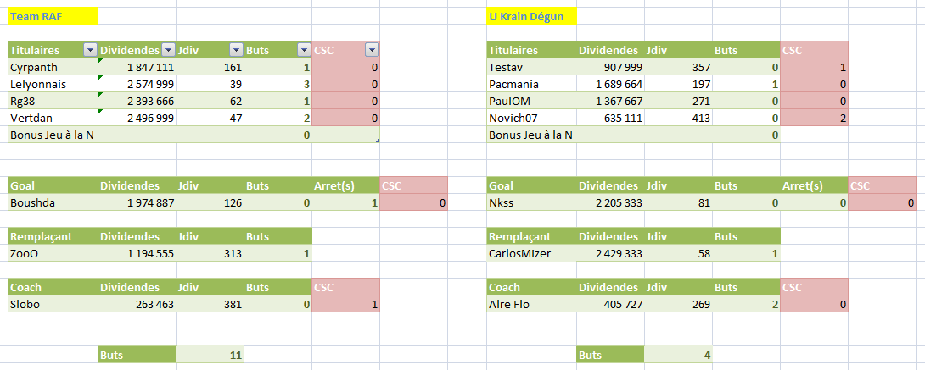The image size is (925, 370).
Task: Open the Dividendes column filter dropdown
Action: (x=168, y=51)
